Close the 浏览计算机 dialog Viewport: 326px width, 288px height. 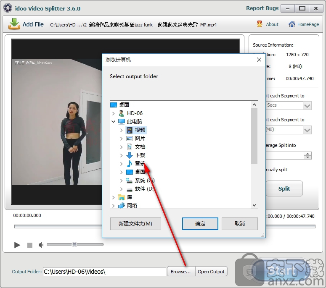pyautogui.click(x=259, y=60)
